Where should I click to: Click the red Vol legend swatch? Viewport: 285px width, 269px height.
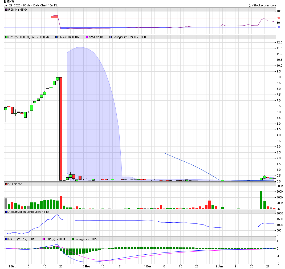(6, 184)
